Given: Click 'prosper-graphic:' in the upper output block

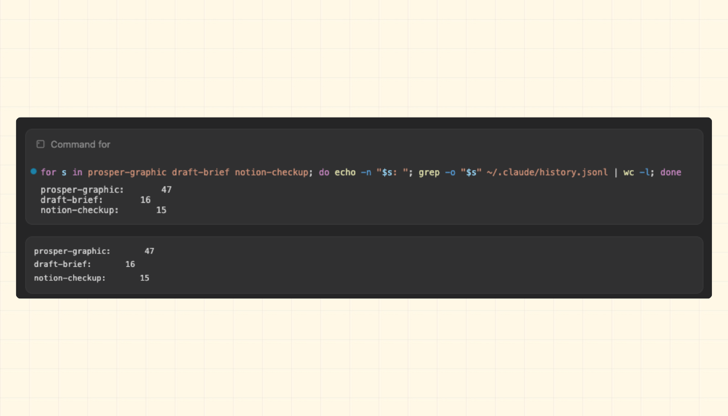Looking at the screenshot, I should pos(82,190).
